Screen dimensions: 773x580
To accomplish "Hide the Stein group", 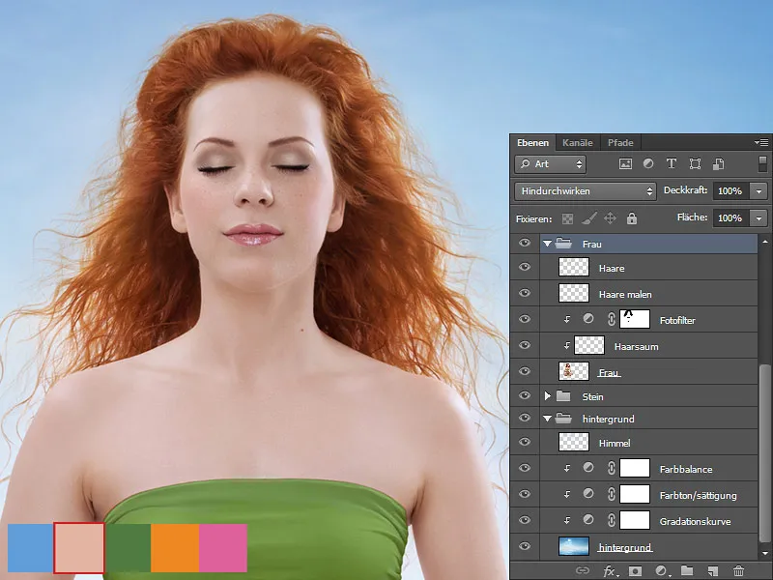I will click(525, 395).
